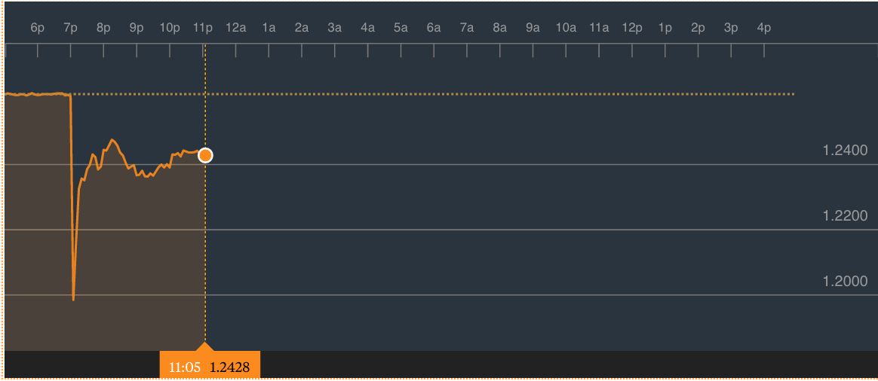The width and height of the screenshot is (878, 381).
Task: Click the 6p time axis label
Action: click(38, 28)
